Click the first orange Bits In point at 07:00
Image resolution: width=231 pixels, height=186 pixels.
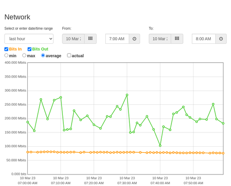click(28, 152)
